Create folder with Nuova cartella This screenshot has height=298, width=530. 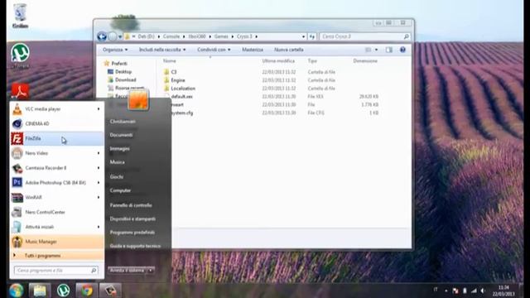click(x=289, y=50)
